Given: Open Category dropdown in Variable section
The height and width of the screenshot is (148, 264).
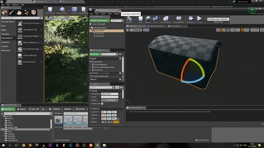Looking at the screenshot, I should coord(109,100).
